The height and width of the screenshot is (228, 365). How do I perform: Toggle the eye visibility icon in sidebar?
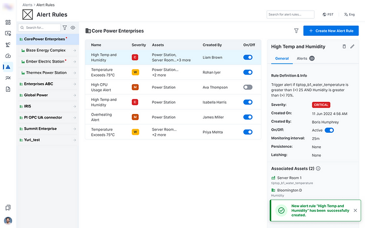click(x=73, y=28)
